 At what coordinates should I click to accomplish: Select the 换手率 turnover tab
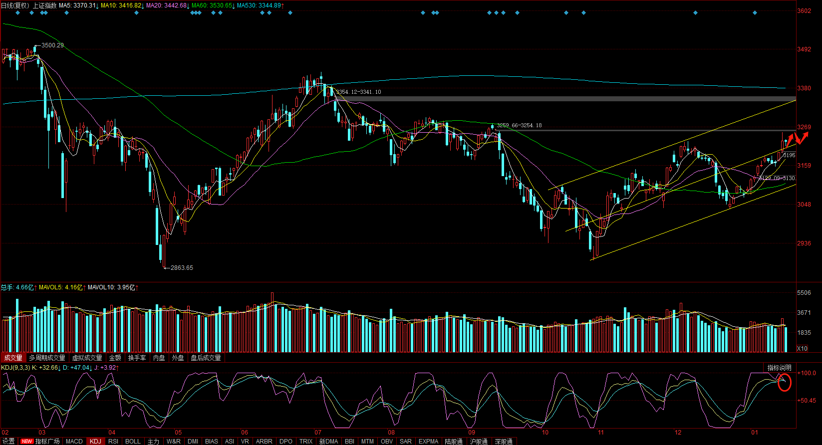click(137, 358)
